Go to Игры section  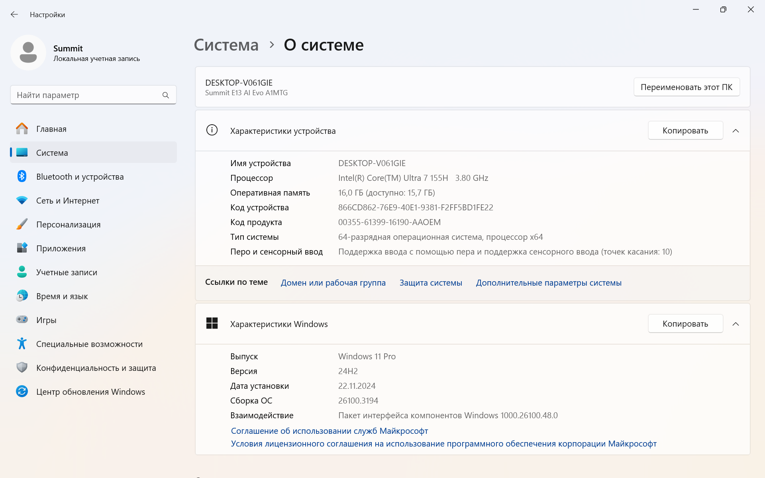coord(93,320)
